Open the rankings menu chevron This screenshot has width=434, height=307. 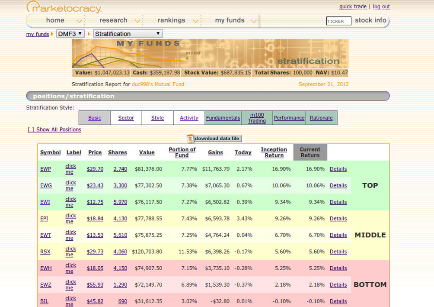tap(195, 21)
